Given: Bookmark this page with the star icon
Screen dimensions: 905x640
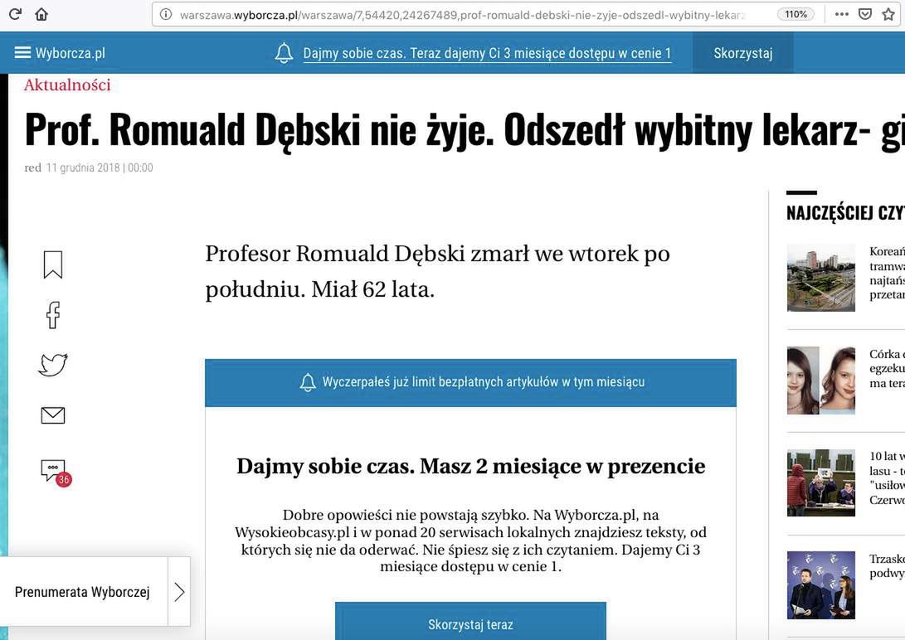Looking at the screenshot, I should (x=888, y=14).
